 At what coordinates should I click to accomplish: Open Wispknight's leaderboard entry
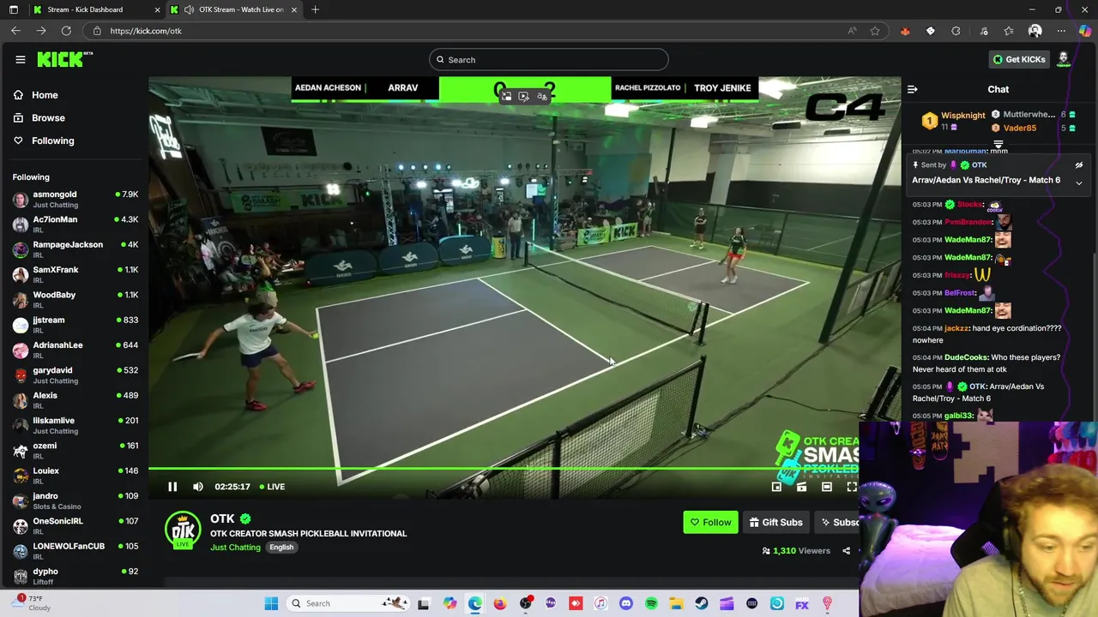click(x=954, y=121)
